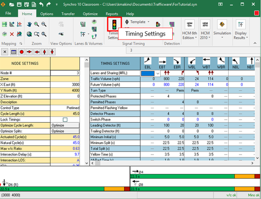This screenshot has height=199, width=261.
Task: Click the globe zoom-all icon
Action: point(29,34)
